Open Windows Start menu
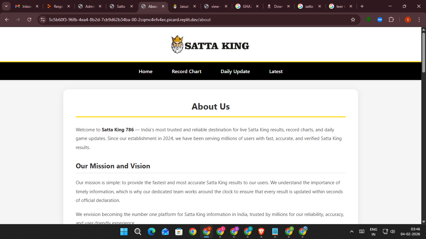Image resolution: width=426 pixels, height=239 pixels. pyautogui.click(x=124, y=232)
